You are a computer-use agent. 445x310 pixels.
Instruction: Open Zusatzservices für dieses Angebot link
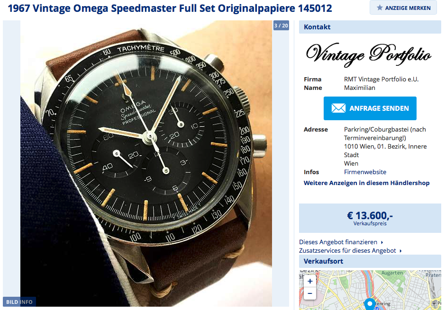click(347, 251)
